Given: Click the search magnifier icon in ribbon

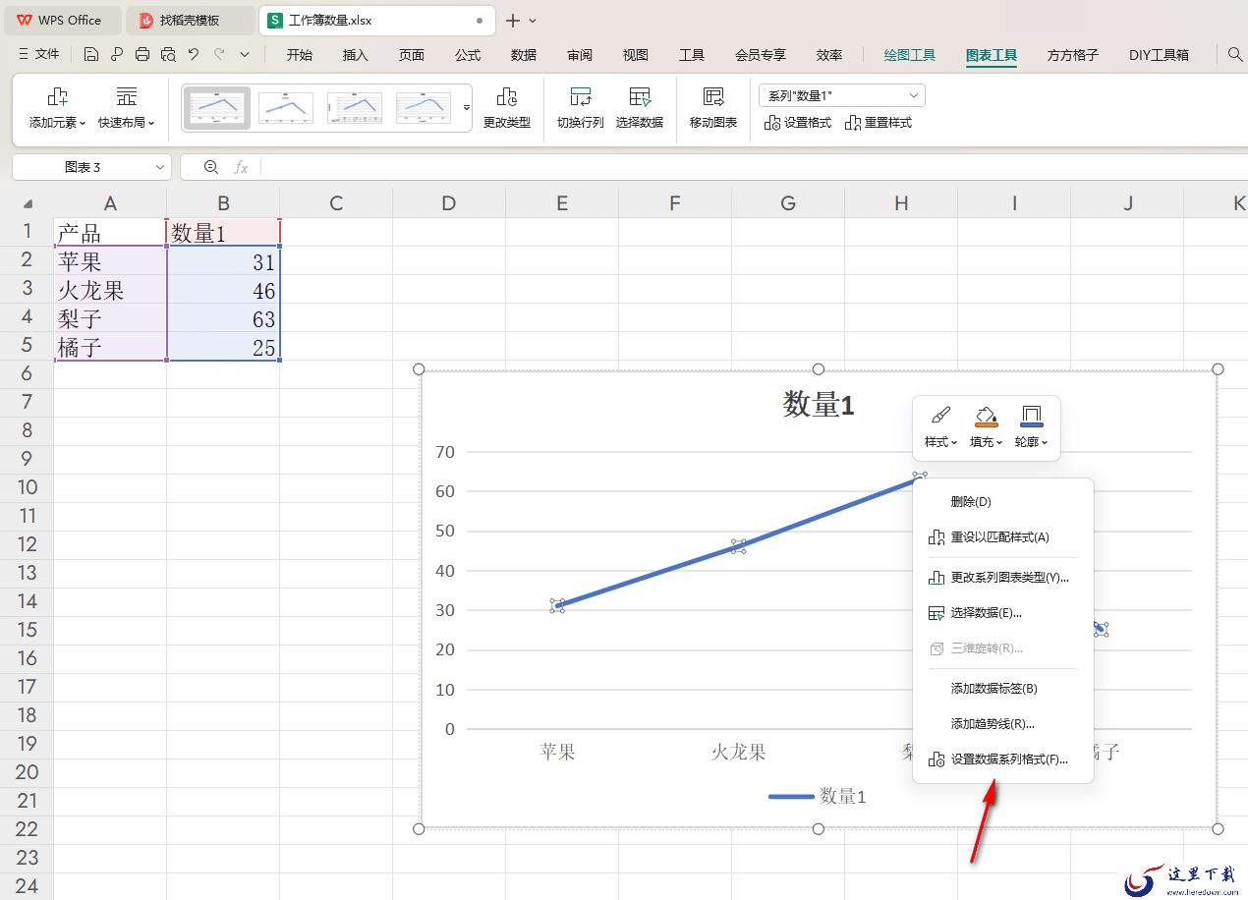Looking at the screenshot, I should pyautogui.click(x=1235, y=54).
